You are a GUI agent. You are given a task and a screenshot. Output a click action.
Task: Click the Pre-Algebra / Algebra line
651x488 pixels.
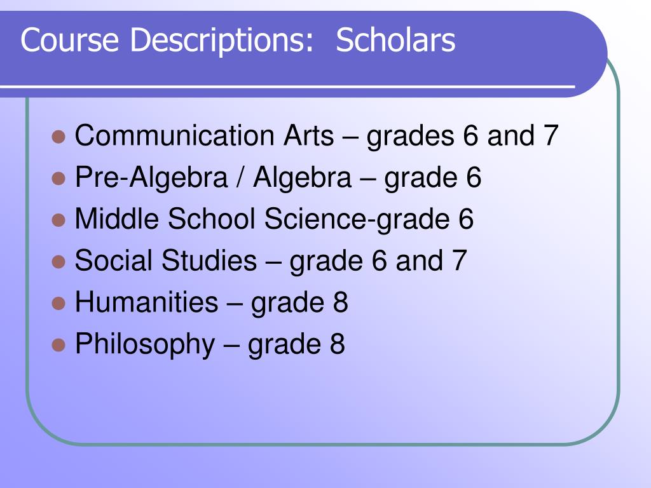(278, 179)
